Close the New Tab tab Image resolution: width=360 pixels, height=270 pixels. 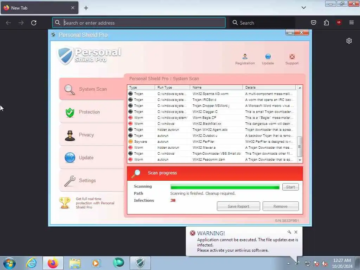point(72,8)
